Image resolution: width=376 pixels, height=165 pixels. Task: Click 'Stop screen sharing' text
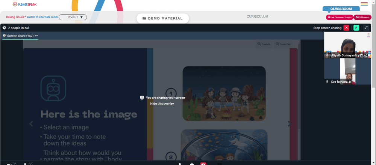pyautogui.click(x=327, y=28)
